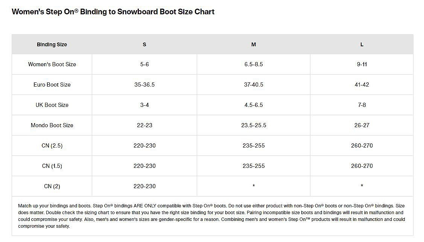The height and width of the screenshot is (242, 424).
Task: Select the CN (2) row label
Action: point(52,186)
